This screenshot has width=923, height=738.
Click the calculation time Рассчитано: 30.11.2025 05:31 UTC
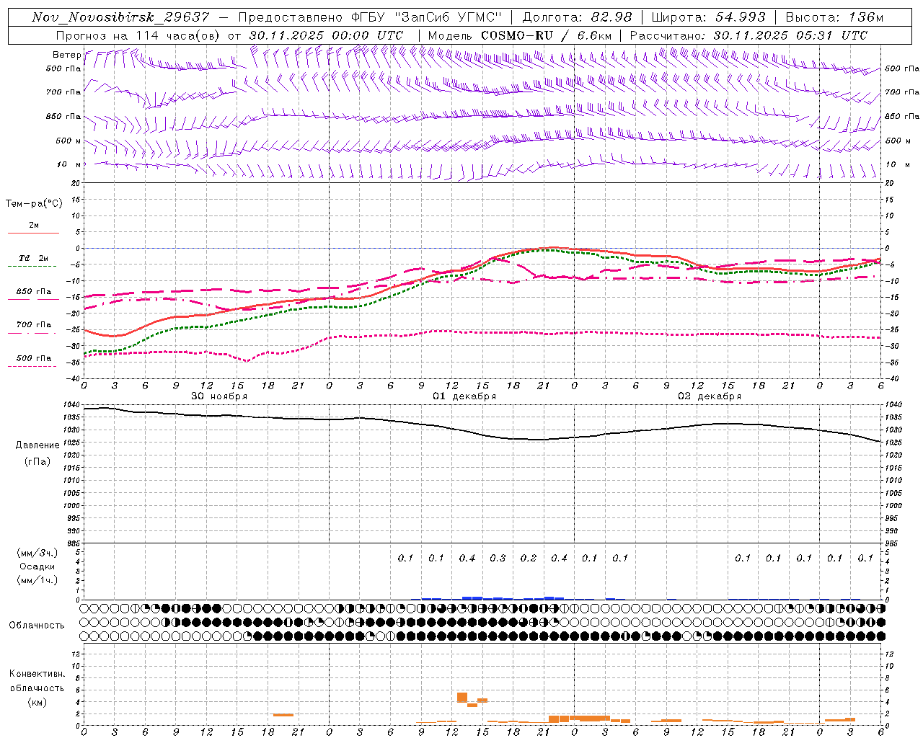point(748,35)
